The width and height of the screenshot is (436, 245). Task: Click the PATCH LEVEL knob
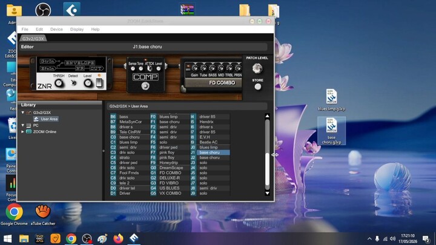[x=257, y=68]
